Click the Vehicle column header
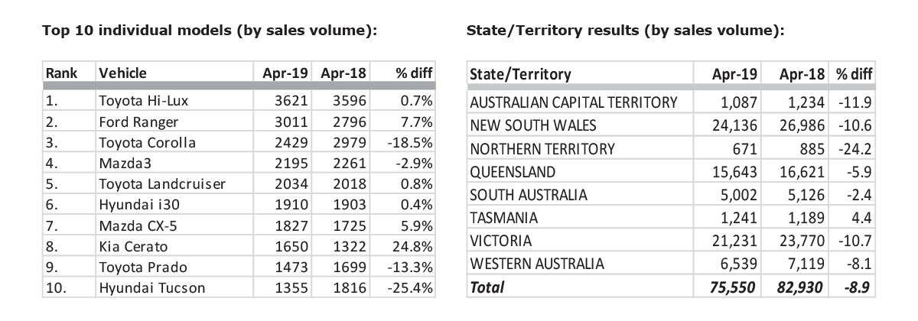The image size is (918, 321). coord(122,73)
